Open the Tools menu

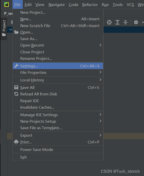coord(118,5)
